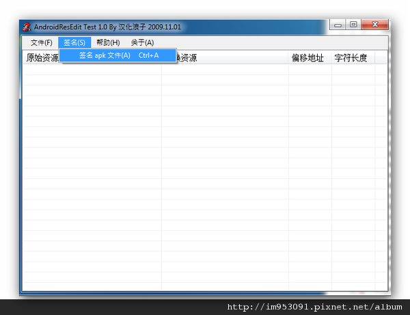Viewport: 410px width, 315px height.
Task: Open the 关于(A) menu
Action: (142, 42)
